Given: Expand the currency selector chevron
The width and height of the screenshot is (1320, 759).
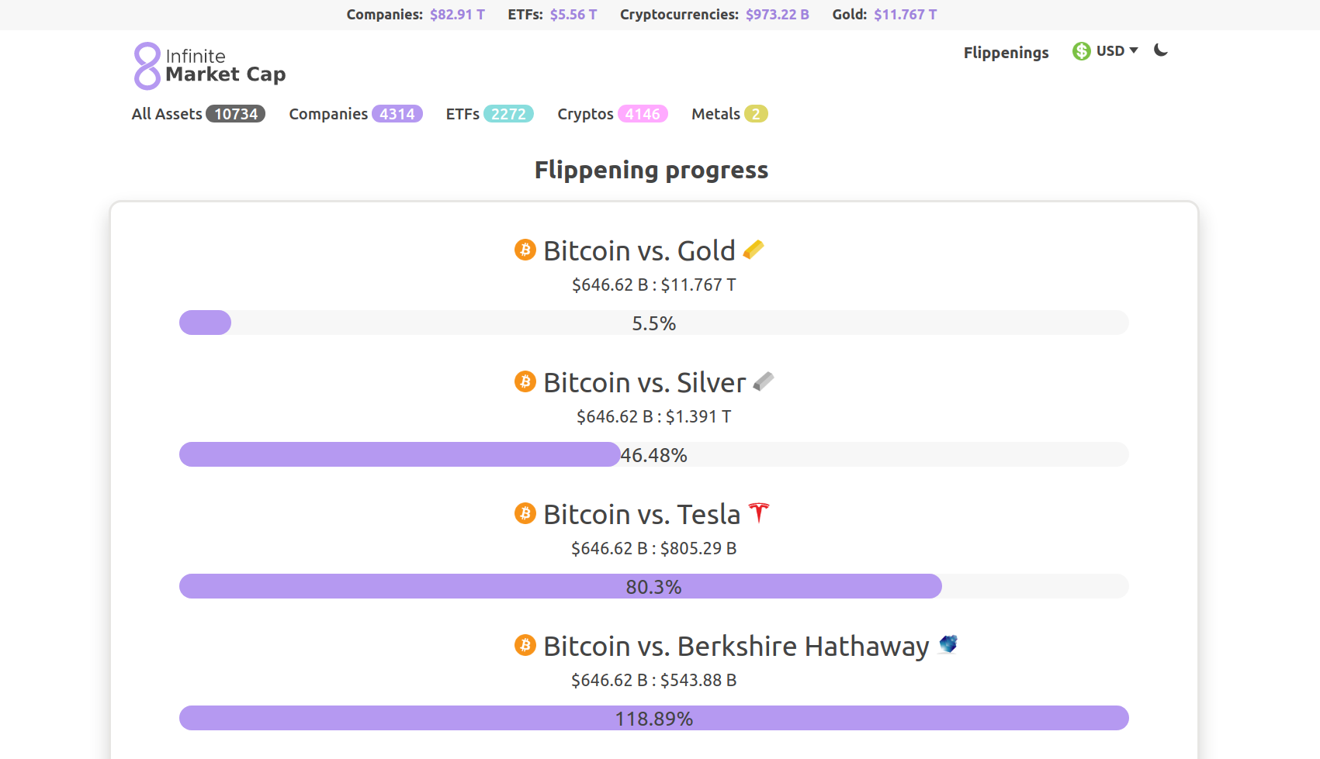Looking at the screenshot, I should point(1135,51).
